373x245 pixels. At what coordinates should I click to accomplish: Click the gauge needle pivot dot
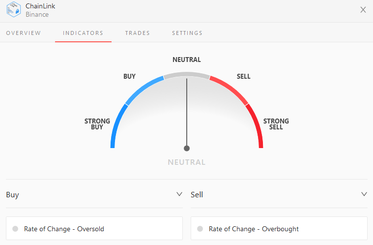(187, 149)
